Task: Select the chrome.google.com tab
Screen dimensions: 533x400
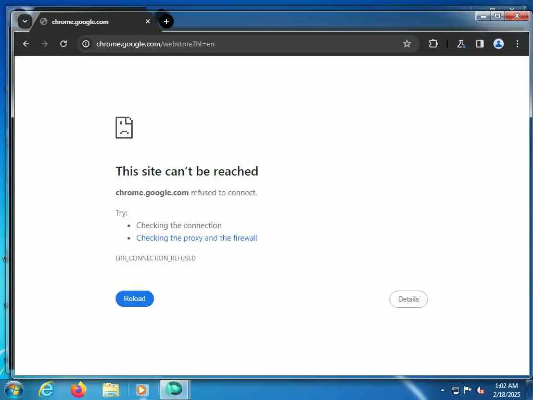Action: tap(93, 22)
